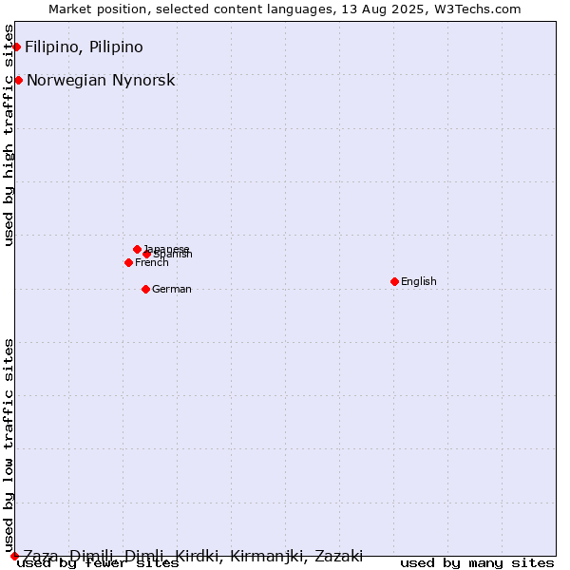Click the French red data point
The image size is (570, 570).
coord(128,262)
